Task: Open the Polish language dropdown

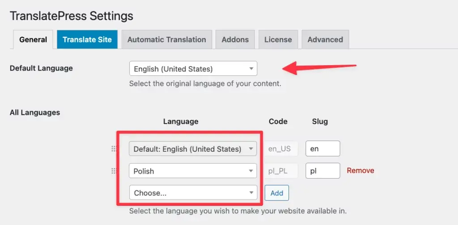Action: 193,171
